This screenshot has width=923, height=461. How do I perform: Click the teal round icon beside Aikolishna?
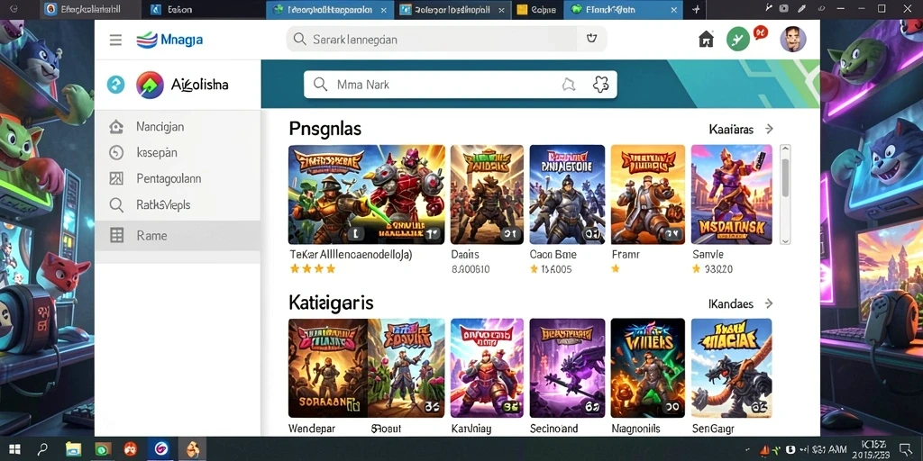pyautogui.click(x=116, y=85)
